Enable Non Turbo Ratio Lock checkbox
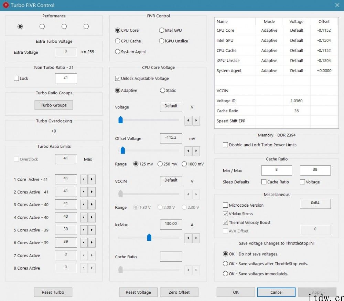Image resolution: width=344 pixels, height=301 pixels. click(21, 79)
